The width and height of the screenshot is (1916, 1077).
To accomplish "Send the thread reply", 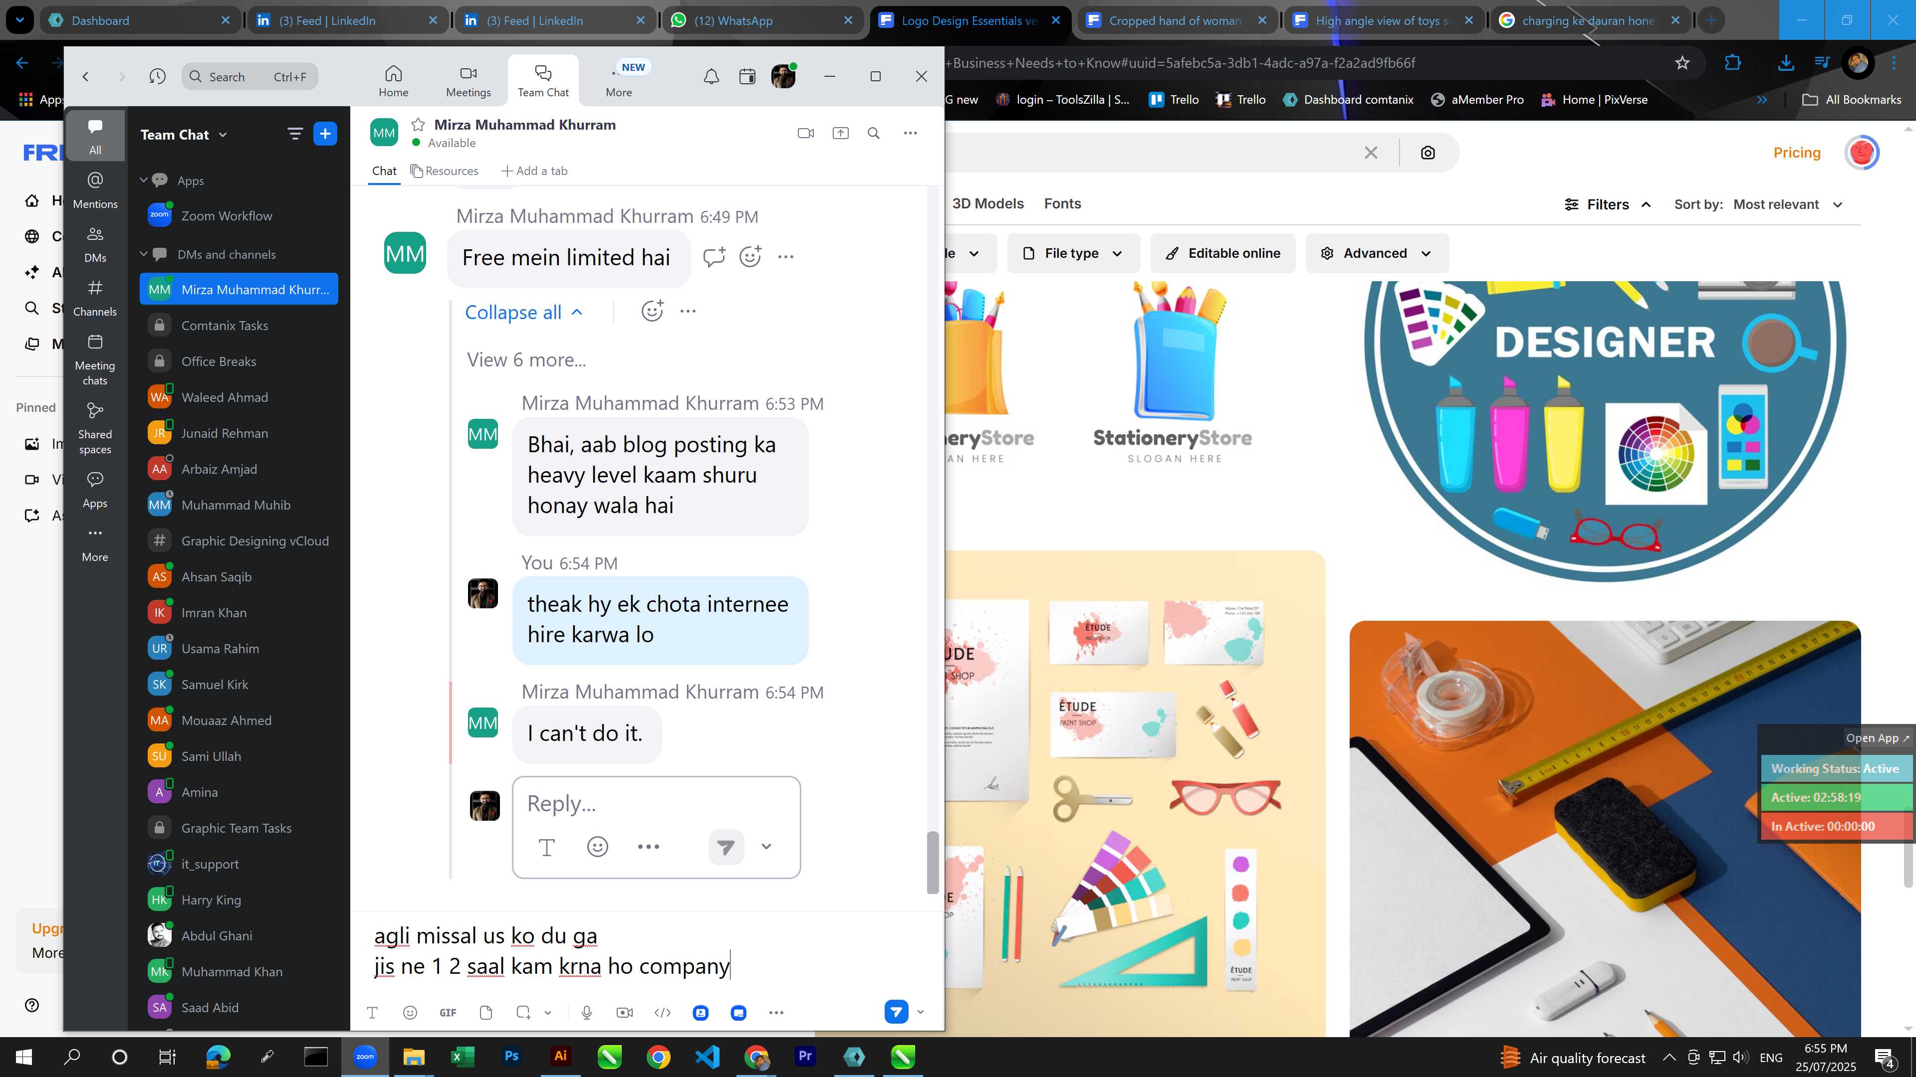I will [726, 847].
